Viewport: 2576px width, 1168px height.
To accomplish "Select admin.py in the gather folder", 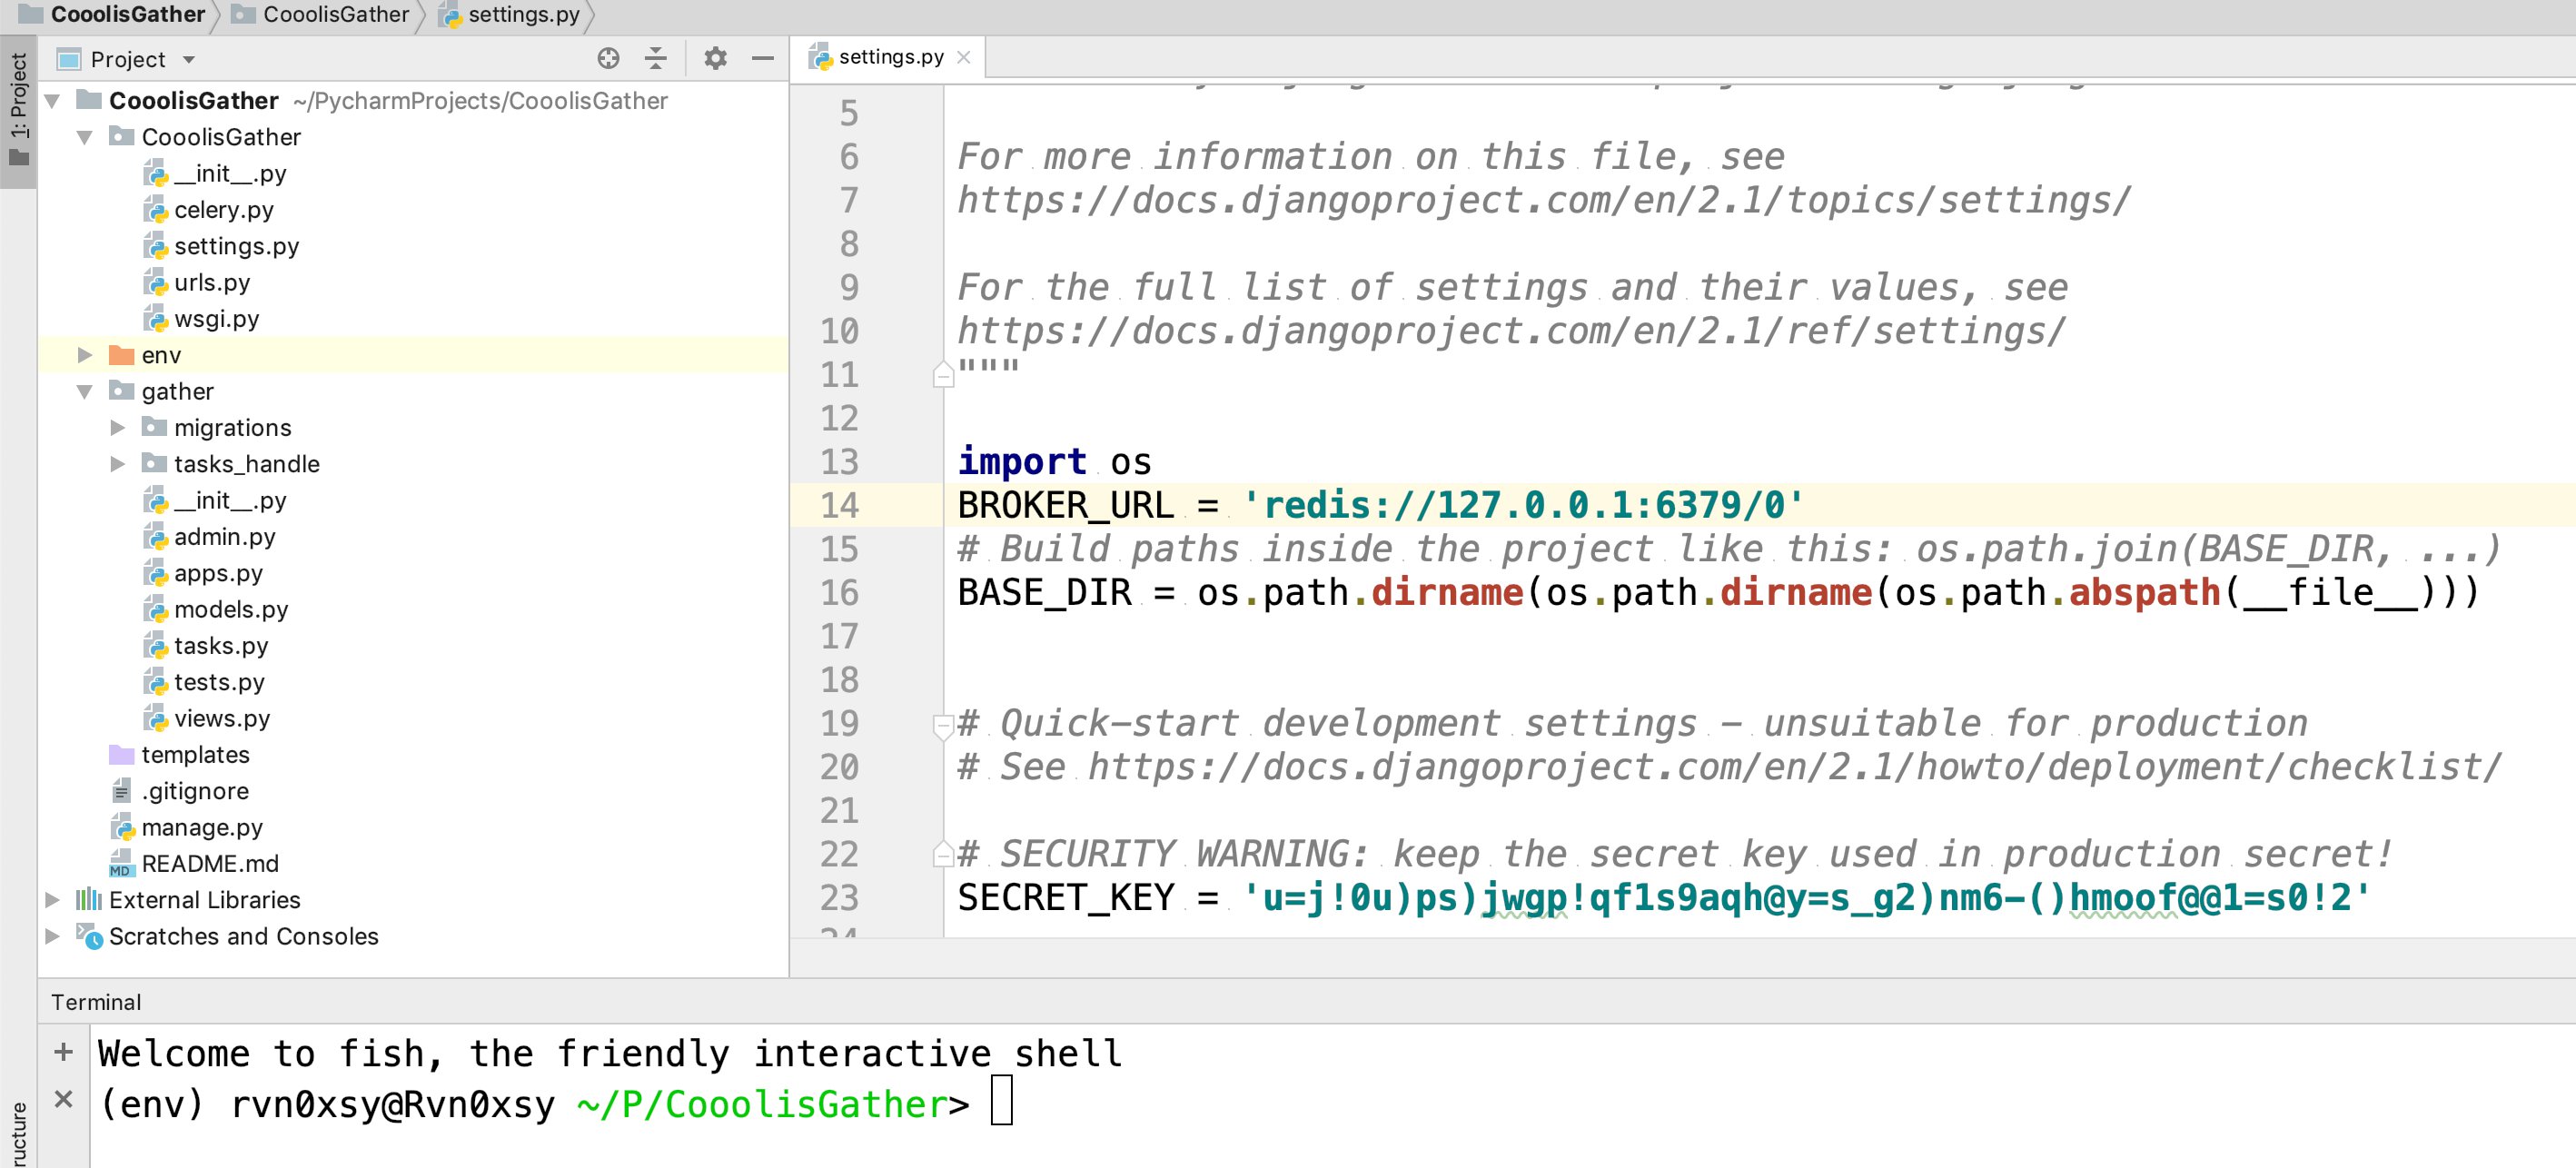I will [224, 537].
